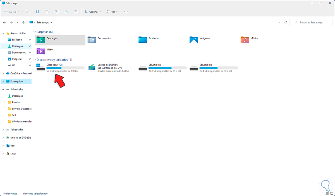Screen dimensions: 335x196
Task: Open Escritorio under Acceso rápido
Action: 17,40
